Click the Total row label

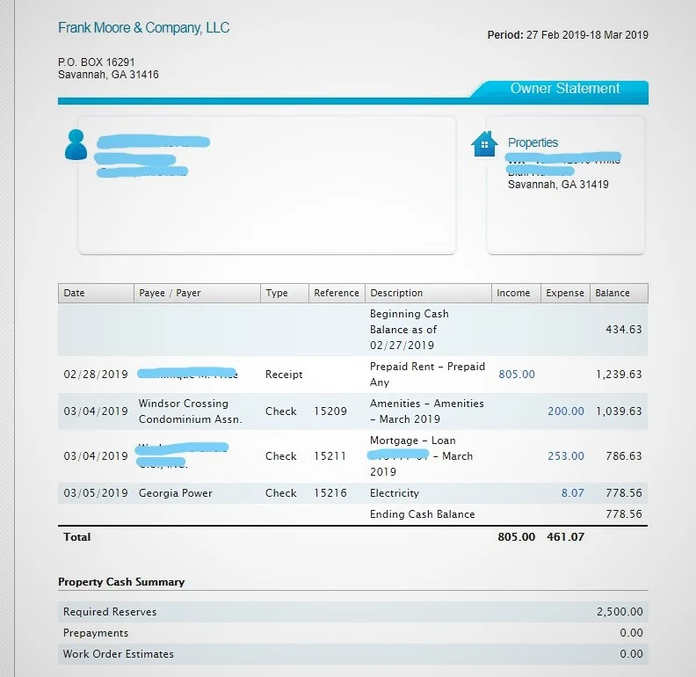pyautogui.click(x=76, y=537)
